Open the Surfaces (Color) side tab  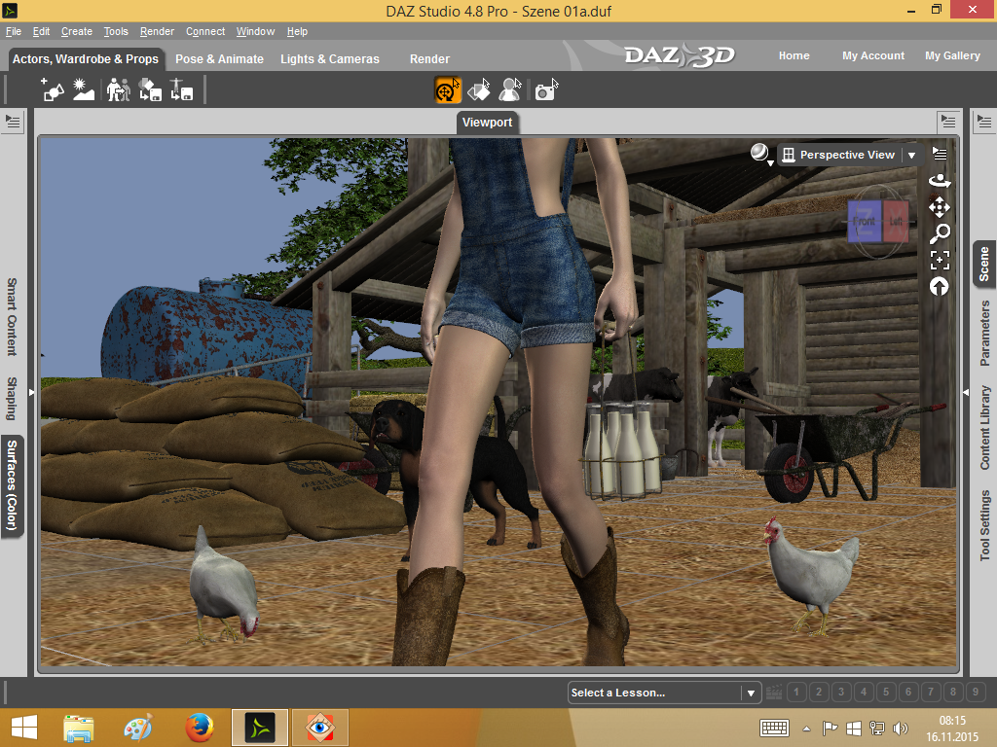[12, 486]
